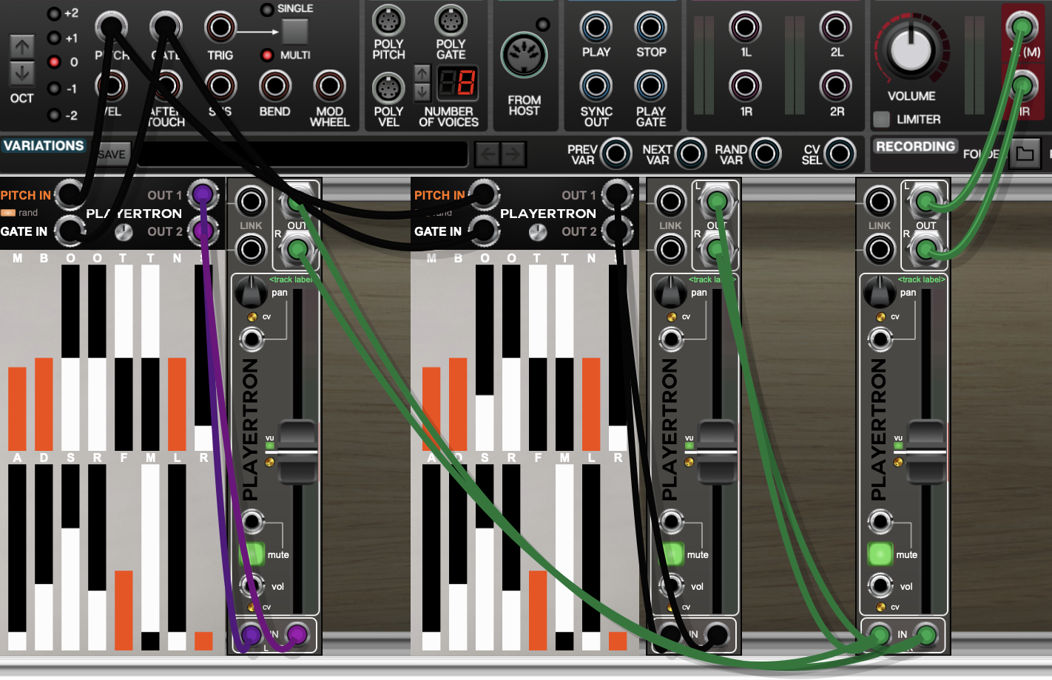The height and width of the screenshot is (680, 1052).
Task: Click the 2R audio input jack
Action: 835,86
